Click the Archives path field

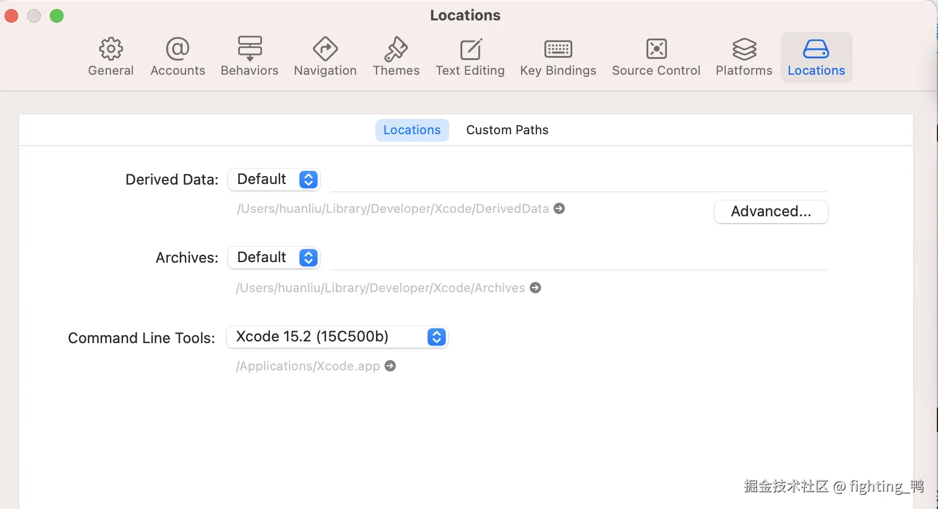[578, 259]
